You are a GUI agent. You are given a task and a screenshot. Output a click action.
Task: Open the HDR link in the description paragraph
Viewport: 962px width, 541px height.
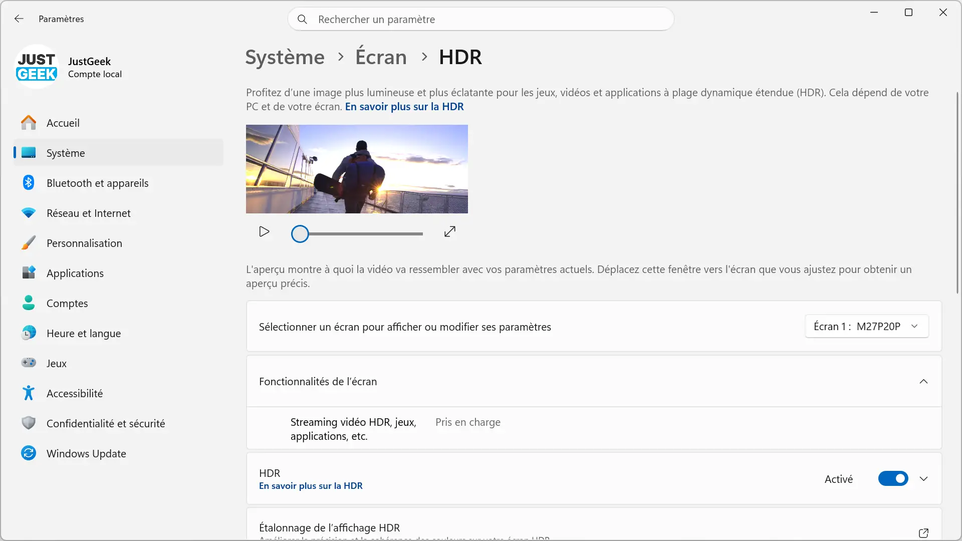click(404, 107)
